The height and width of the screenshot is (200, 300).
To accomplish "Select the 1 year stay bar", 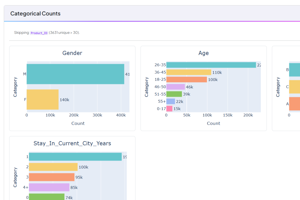I will 75,157.
